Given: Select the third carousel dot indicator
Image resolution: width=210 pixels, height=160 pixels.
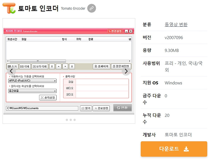Looking at the screenshot, I should tap(74, 120).
